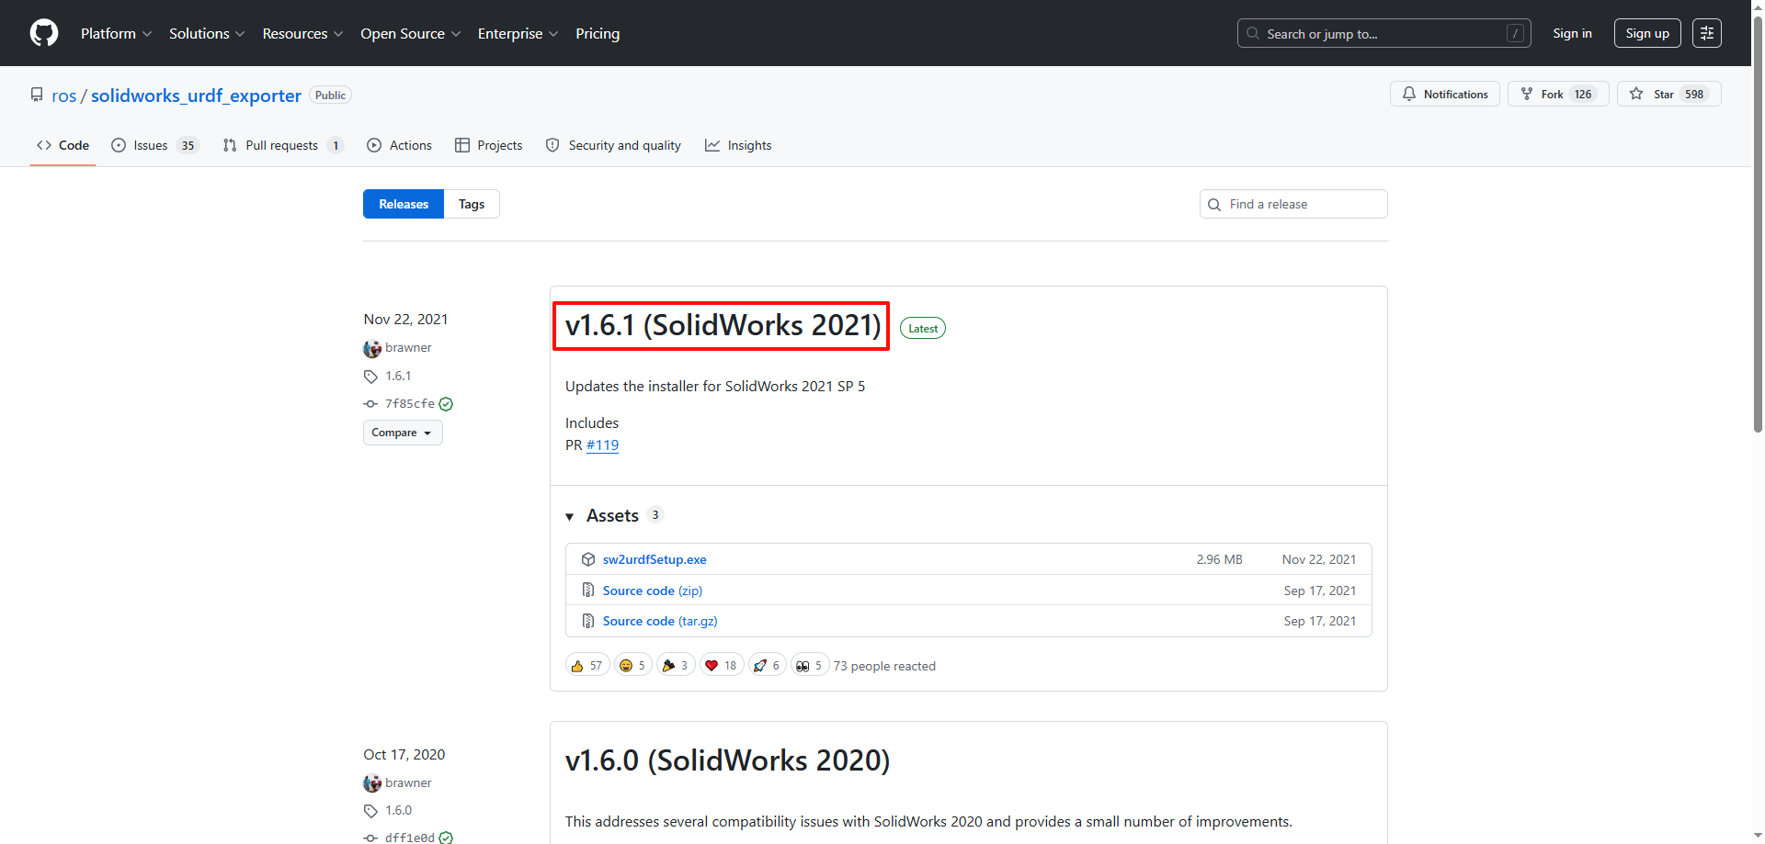Download Source code (tar.gz)
1765x844 pixels.
coord(660,621)
